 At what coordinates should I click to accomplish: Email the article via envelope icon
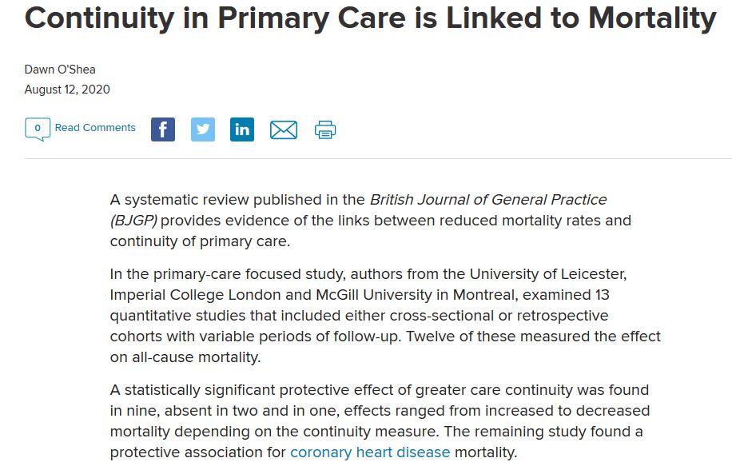[284, 129]
